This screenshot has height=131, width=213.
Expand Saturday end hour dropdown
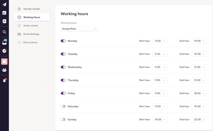[x=199, y=106]
